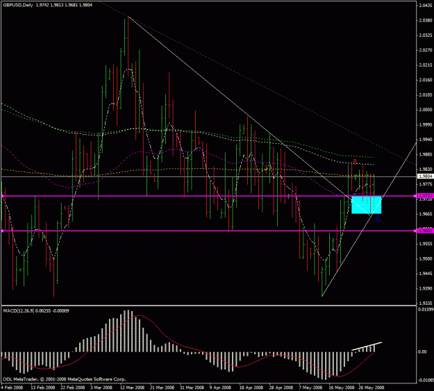The width and height of the screenshot is (434, 391).
Task: Click the 3 Mar 2008 date label
Action: click(x=101, y=388)
